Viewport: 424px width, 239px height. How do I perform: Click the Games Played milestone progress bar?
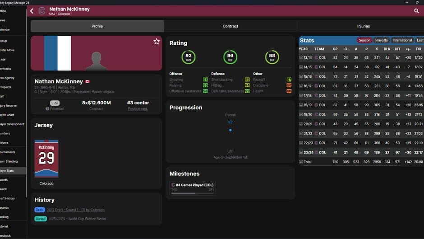pyautogui.click(x=192, y=193)
